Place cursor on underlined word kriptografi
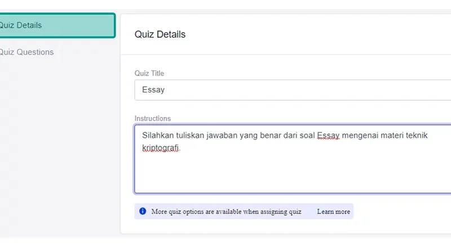This screenshot has height=245, width=451. 161,148
